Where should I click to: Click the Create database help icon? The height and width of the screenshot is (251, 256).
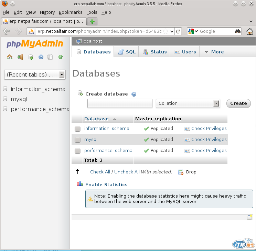pos(134,94)
